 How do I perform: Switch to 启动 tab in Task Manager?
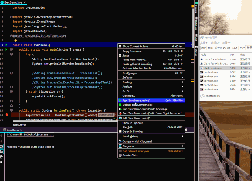[235, 48]
